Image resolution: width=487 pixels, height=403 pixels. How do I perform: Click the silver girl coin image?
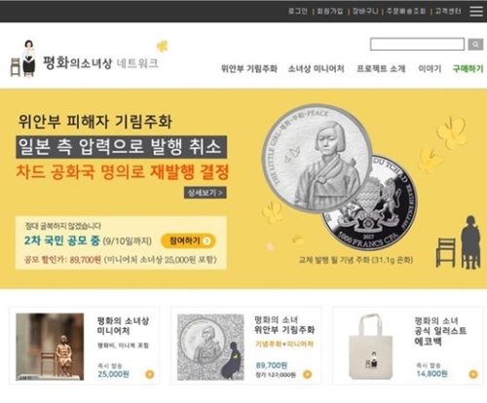[x=318, y=158]
